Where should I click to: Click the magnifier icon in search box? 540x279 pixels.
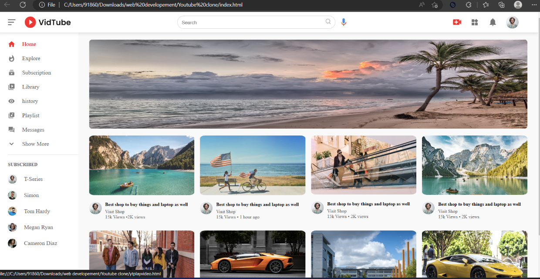328,22
